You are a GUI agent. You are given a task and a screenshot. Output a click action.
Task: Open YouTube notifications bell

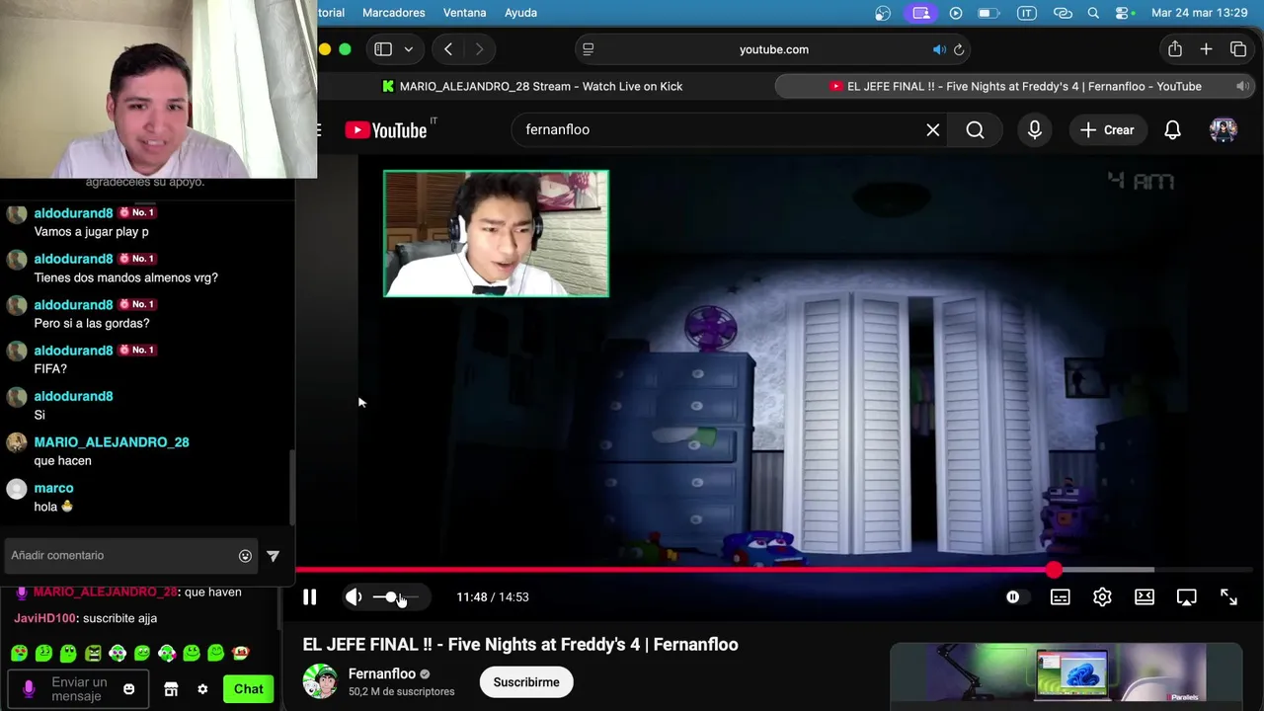point(1172,129)
